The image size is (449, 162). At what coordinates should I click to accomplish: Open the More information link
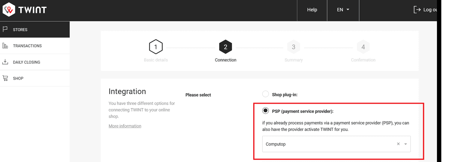pos(125,126)
